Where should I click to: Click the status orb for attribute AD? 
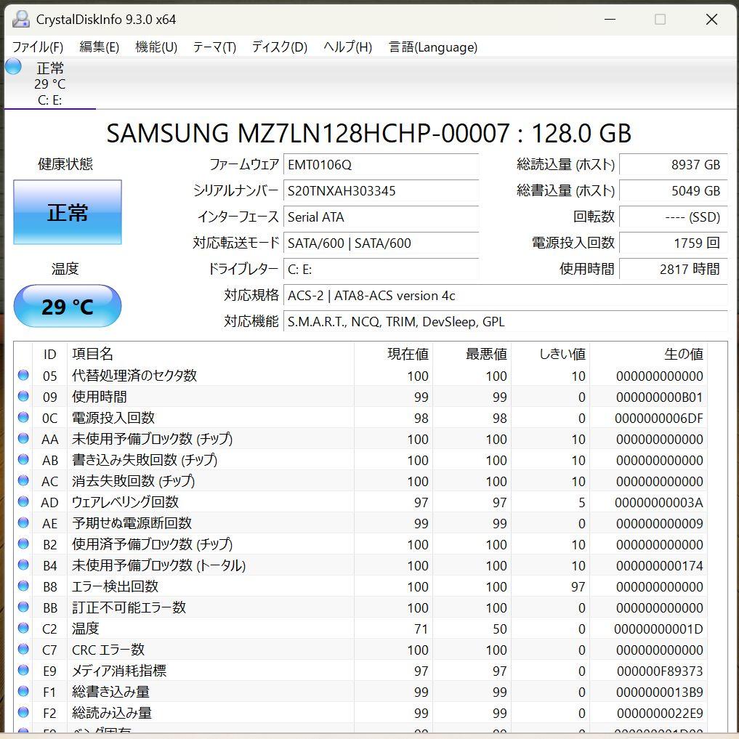coord(23,501)
